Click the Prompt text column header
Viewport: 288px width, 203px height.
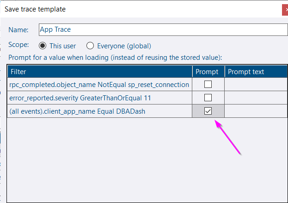coord(256,72)
